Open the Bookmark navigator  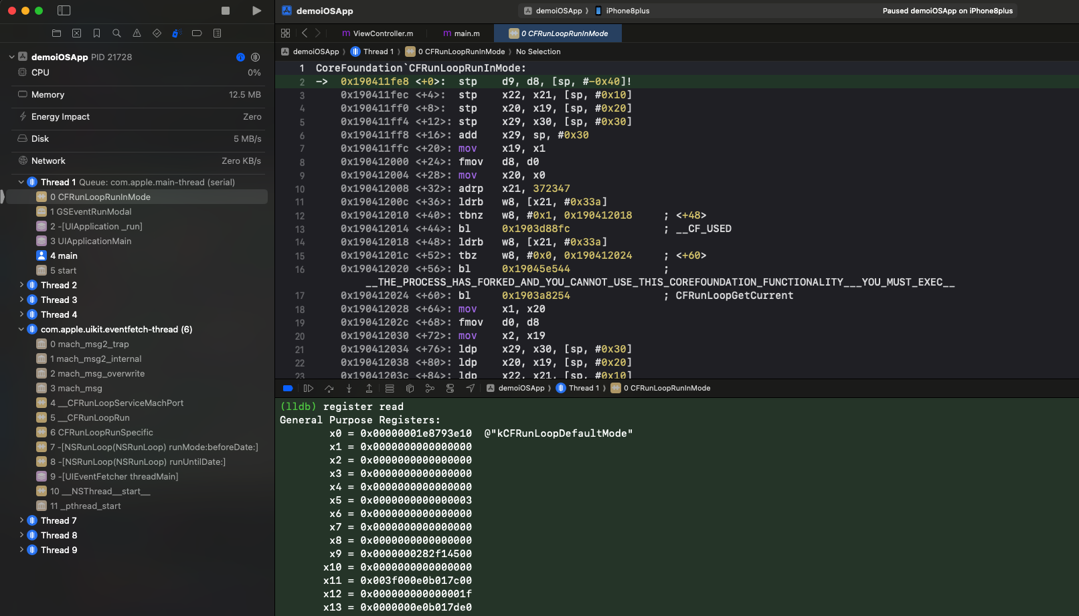pyautogui.click(x=96, y=33)
